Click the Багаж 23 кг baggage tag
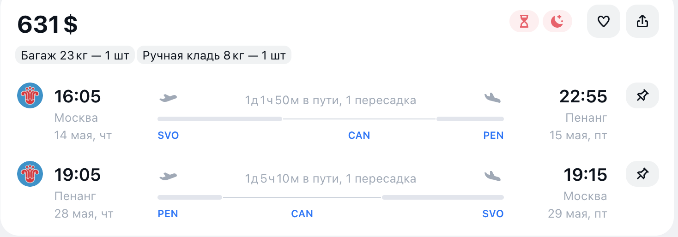The height and width of the screenshot is (237, 678). (x=75, y=56)
